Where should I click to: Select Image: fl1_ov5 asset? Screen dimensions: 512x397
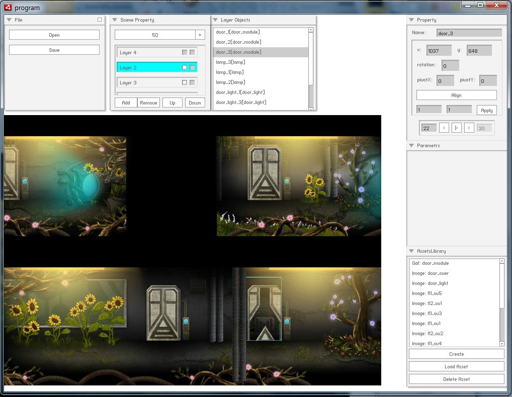(x=454, y=293)
